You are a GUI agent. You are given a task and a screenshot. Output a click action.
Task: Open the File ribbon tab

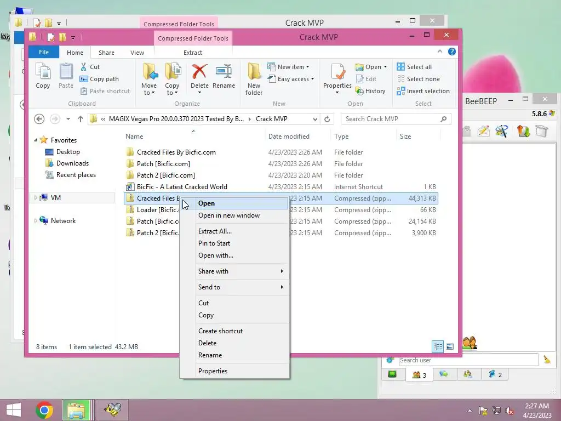(x=44, y=52)
